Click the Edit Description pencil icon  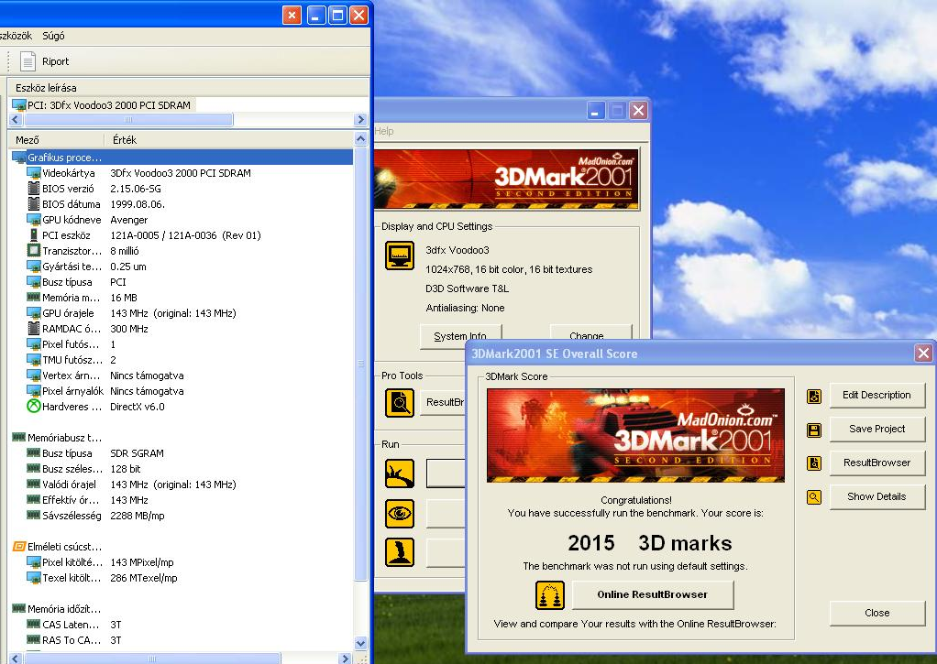point(814,396)
